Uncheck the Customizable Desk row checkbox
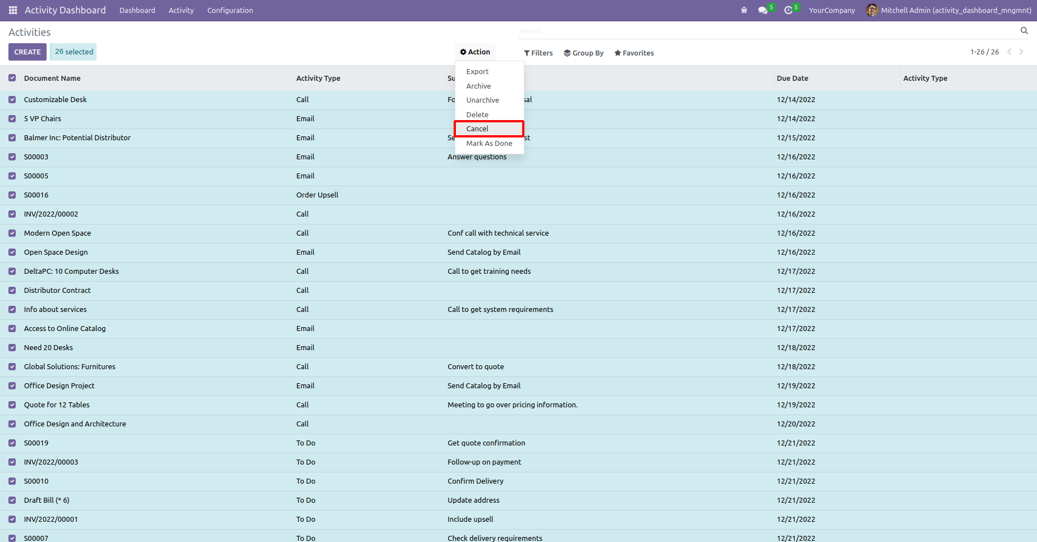The width and height of the screenshot is (1037, 542). [x=12, y=99]
